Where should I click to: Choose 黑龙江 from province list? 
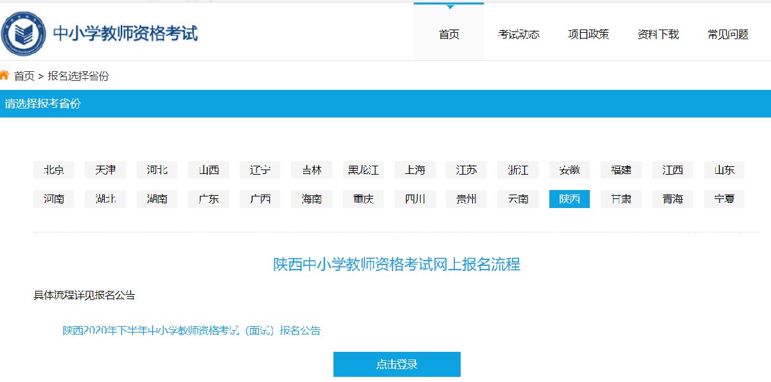[363, 170]
